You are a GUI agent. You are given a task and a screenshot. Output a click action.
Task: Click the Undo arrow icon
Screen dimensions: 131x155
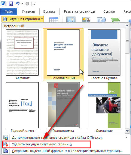(18, 4)
